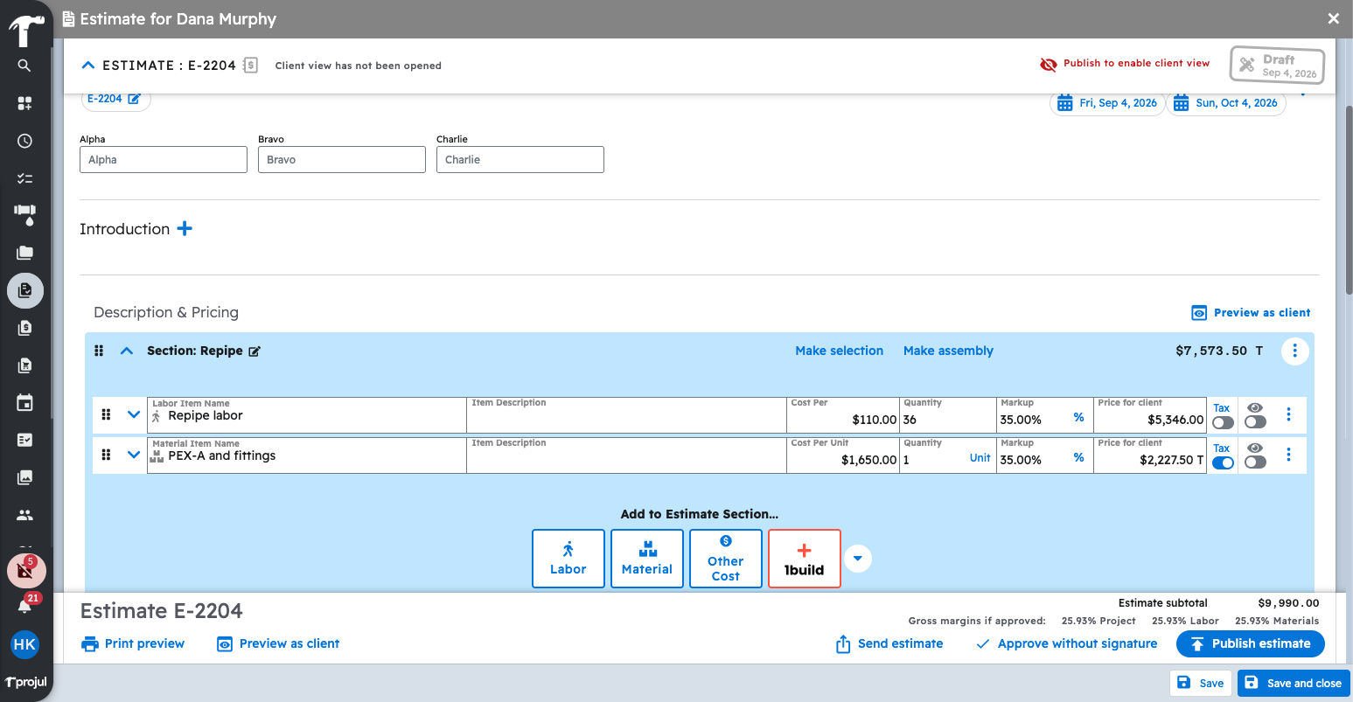
Task: Click Print preview in footer
Action: (133, 643)
